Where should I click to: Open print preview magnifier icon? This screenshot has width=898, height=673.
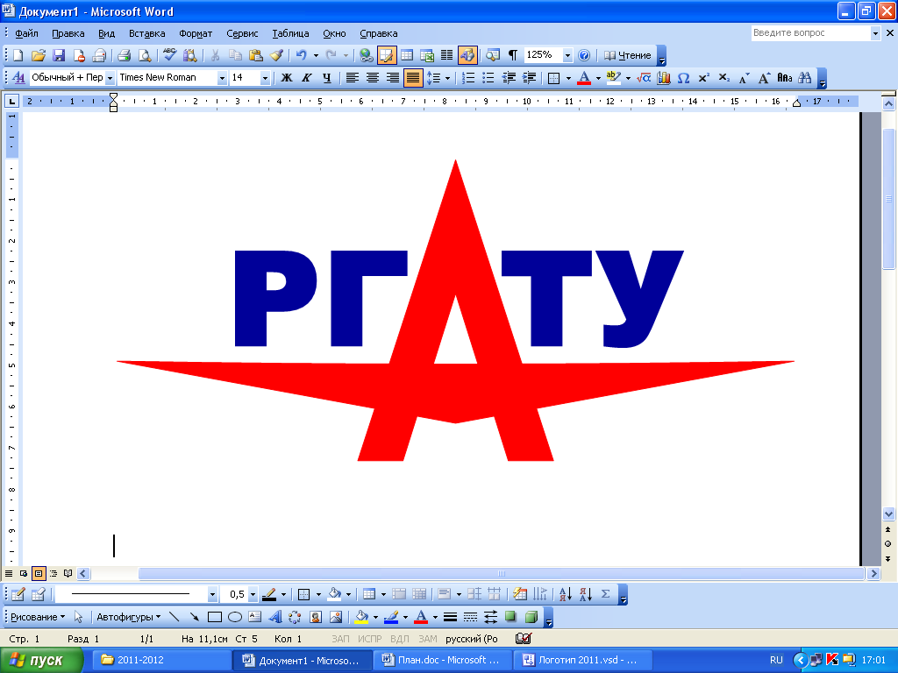tap(145, 55)
